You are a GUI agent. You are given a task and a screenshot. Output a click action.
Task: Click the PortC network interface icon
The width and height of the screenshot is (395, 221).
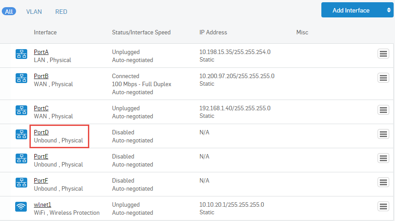tap(21, 110)
